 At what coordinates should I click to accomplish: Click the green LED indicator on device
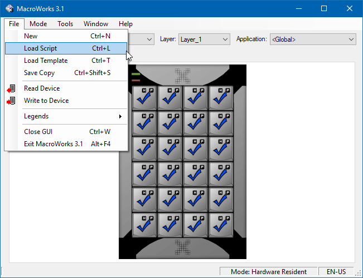point(136,74)
